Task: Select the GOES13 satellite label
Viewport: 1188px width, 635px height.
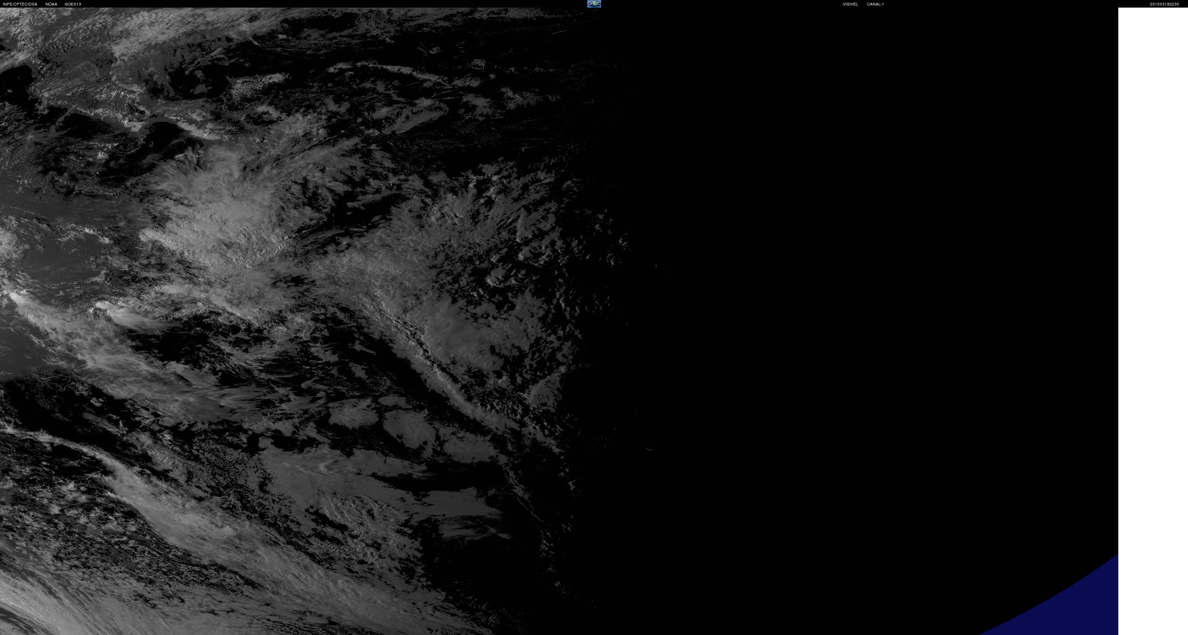Action: coord(73,4)
